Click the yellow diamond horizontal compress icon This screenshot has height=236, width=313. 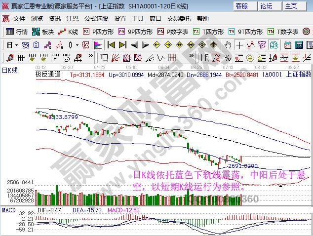(191, 45)
